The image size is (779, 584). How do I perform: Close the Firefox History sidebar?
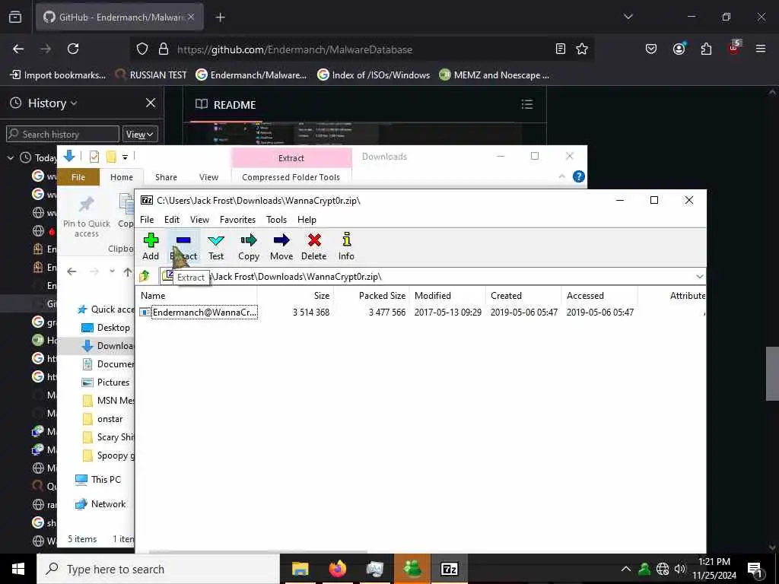pyautogui.click(x=151, y=103)
